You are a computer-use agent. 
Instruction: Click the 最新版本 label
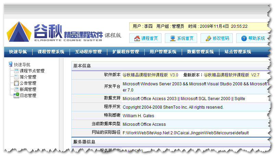coord(193,75)
